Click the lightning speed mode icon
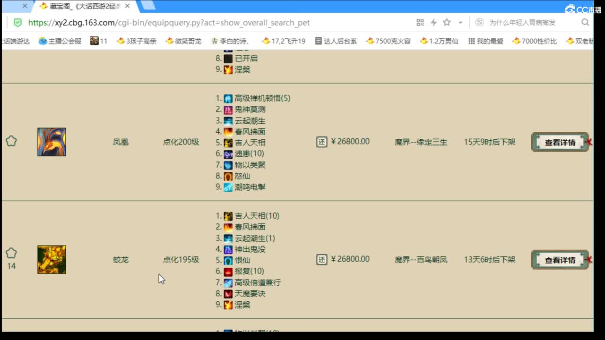This screenshot has height=340, width=605. pyautogui.click(x=433, y=22)
